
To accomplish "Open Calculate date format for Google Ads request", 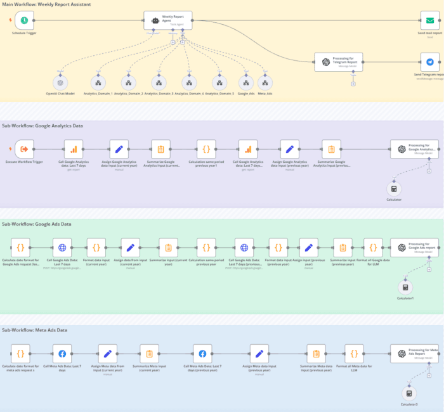I will (20, 248).
